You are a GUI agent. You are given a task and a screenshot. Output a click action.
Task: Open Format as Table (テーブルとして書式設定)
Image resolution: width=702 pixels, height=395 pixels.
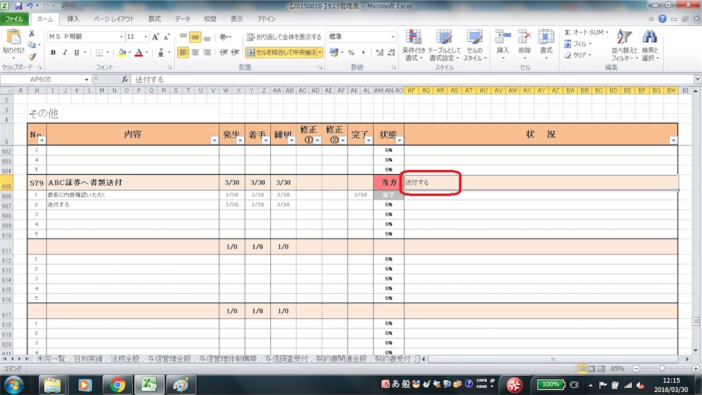444,45
